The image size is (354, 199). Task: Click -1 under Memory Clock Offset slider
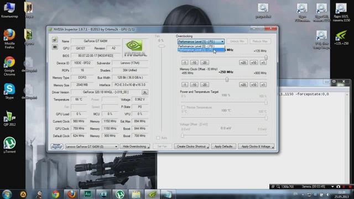(x=185, y=85)
